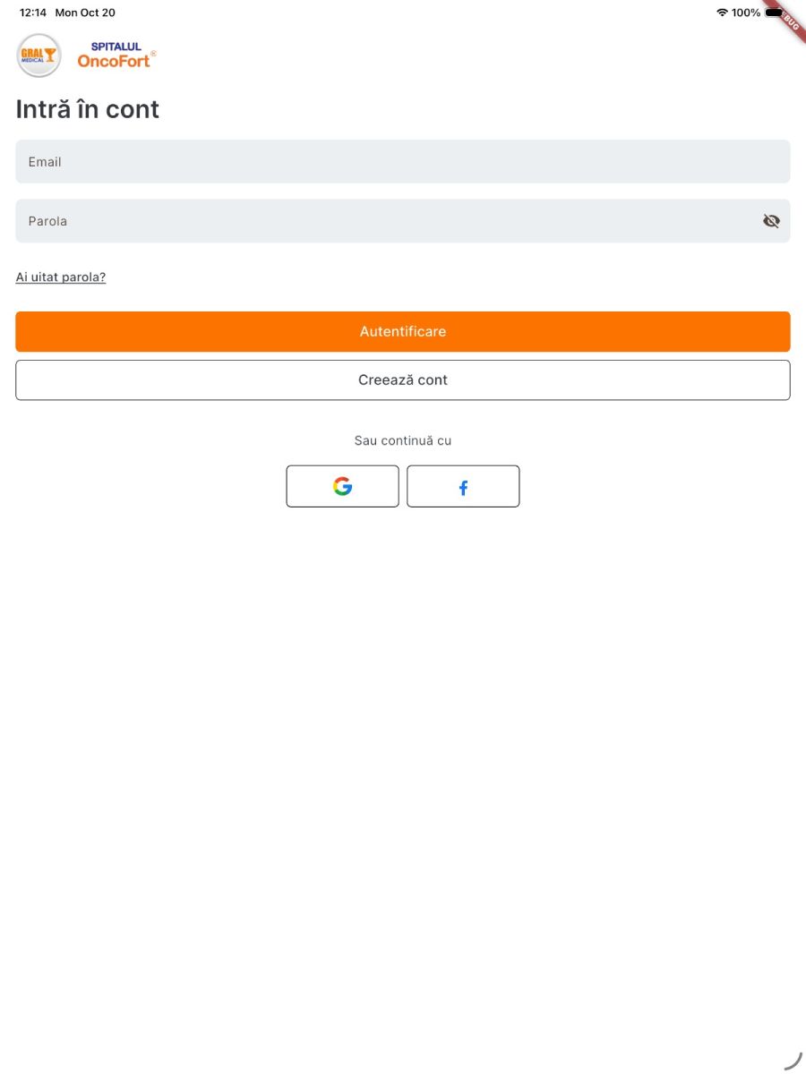This screenshot has height=1074, width=806.
Task: Continue with Google sign-in
Action: coord(342,486)
